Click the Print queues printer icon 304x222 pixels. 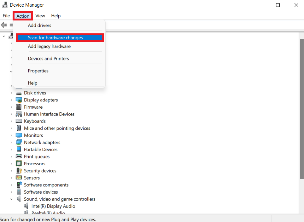[19, 156]
